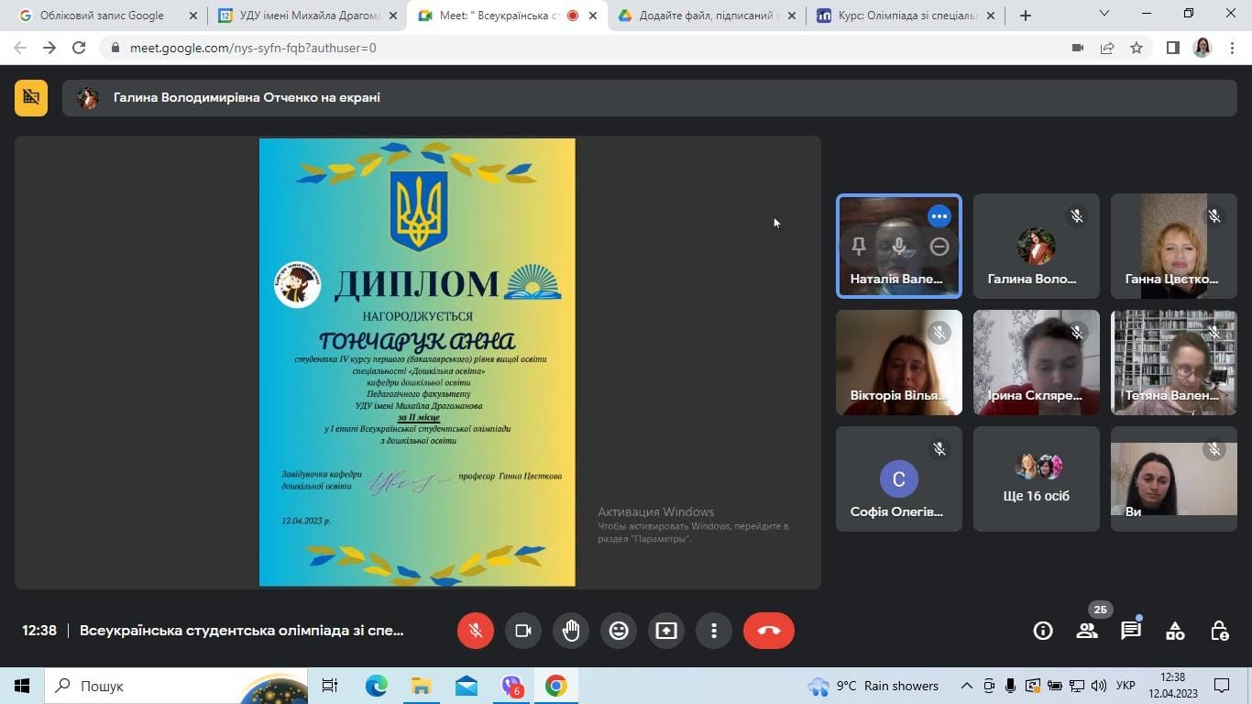Open the Chrome three-dot menu
Viewport: 1252px width, 704px height.
pyautogui.click(x=1232, y=48)
